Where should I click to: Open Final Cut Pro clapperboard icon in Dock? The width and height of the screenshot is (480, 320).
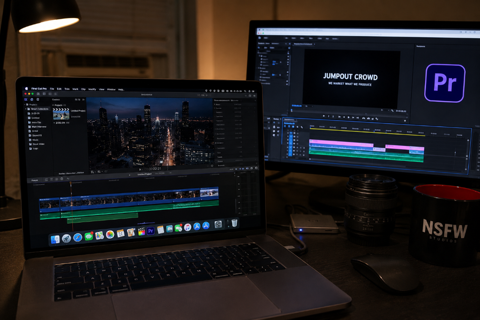pyautogui.click(x=141, y=231)
